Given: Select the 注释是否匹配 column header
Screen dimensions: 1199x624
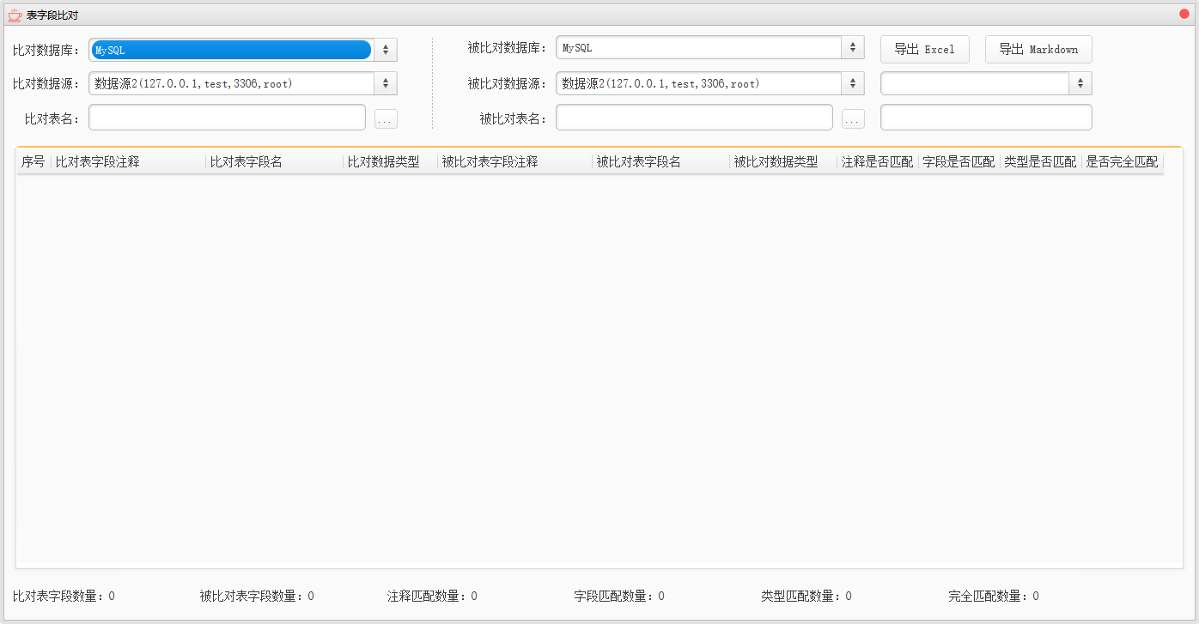Looking at the screenshot, I should coord(877,161).
